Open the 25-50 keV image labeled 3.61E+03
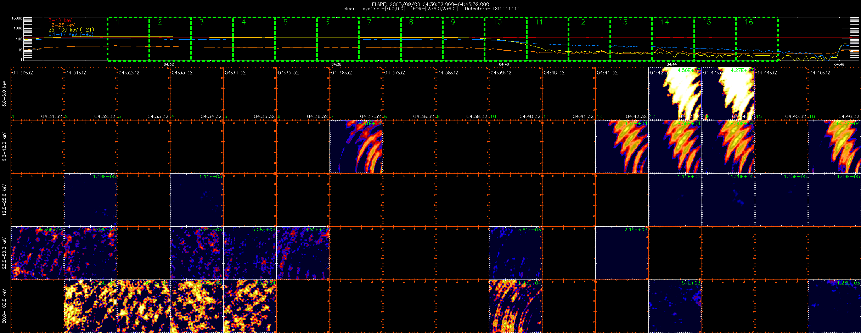Image resolution: width=861 pixels, height=333 pixels. click(x=516, y=253)
